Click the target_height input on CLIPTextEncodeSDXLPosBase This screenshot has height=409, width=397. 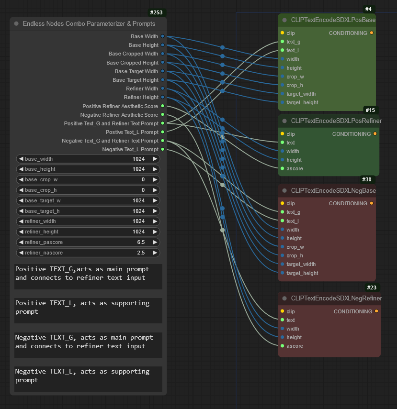pyautogui.click(x=282, y=102)
